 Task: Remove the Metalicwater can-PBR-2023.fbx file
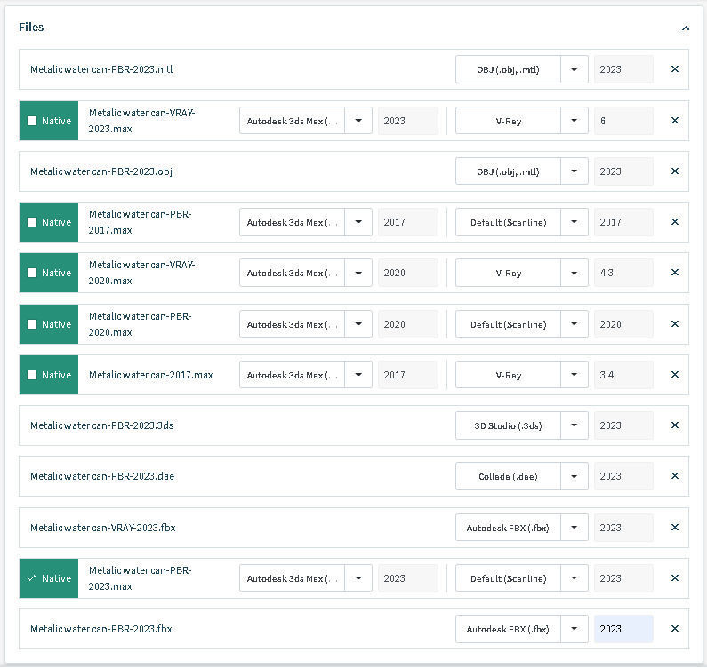tap(674, 629)
